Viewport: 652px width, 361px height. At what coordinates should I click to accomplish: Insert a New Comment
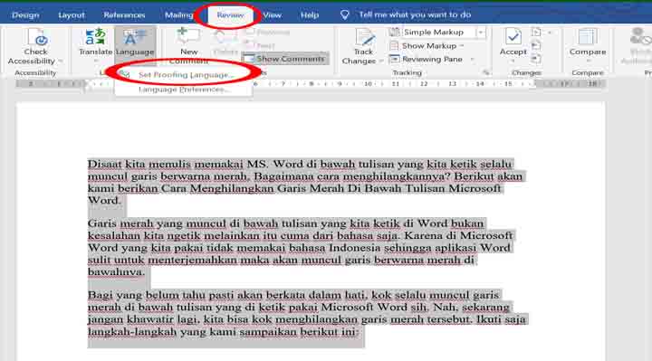pos(188,46)
